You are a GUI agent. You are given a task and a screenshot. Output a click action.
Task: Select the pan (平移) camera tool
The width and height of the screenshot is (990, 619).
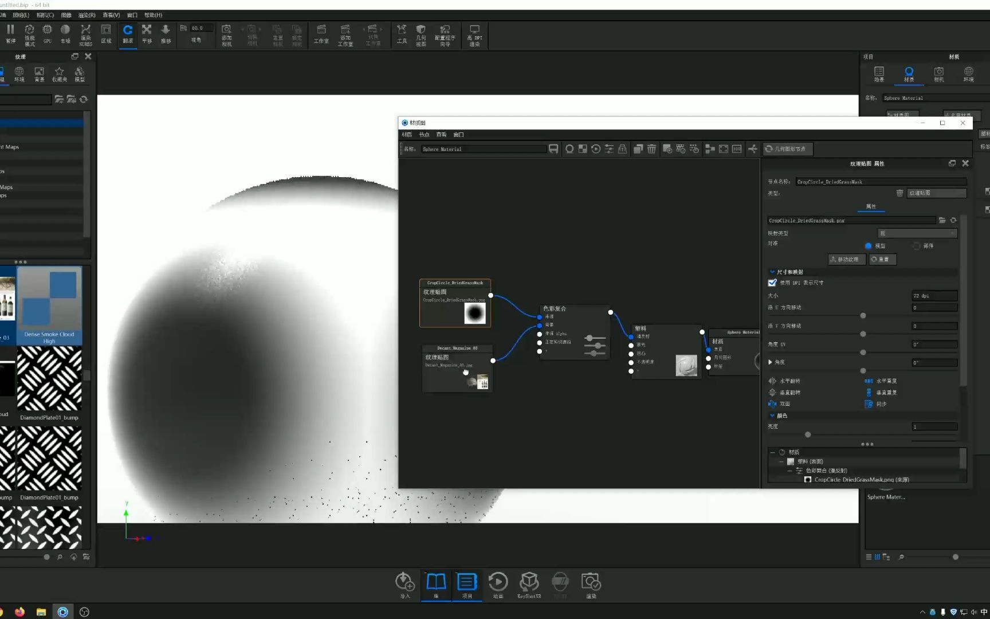147,34
